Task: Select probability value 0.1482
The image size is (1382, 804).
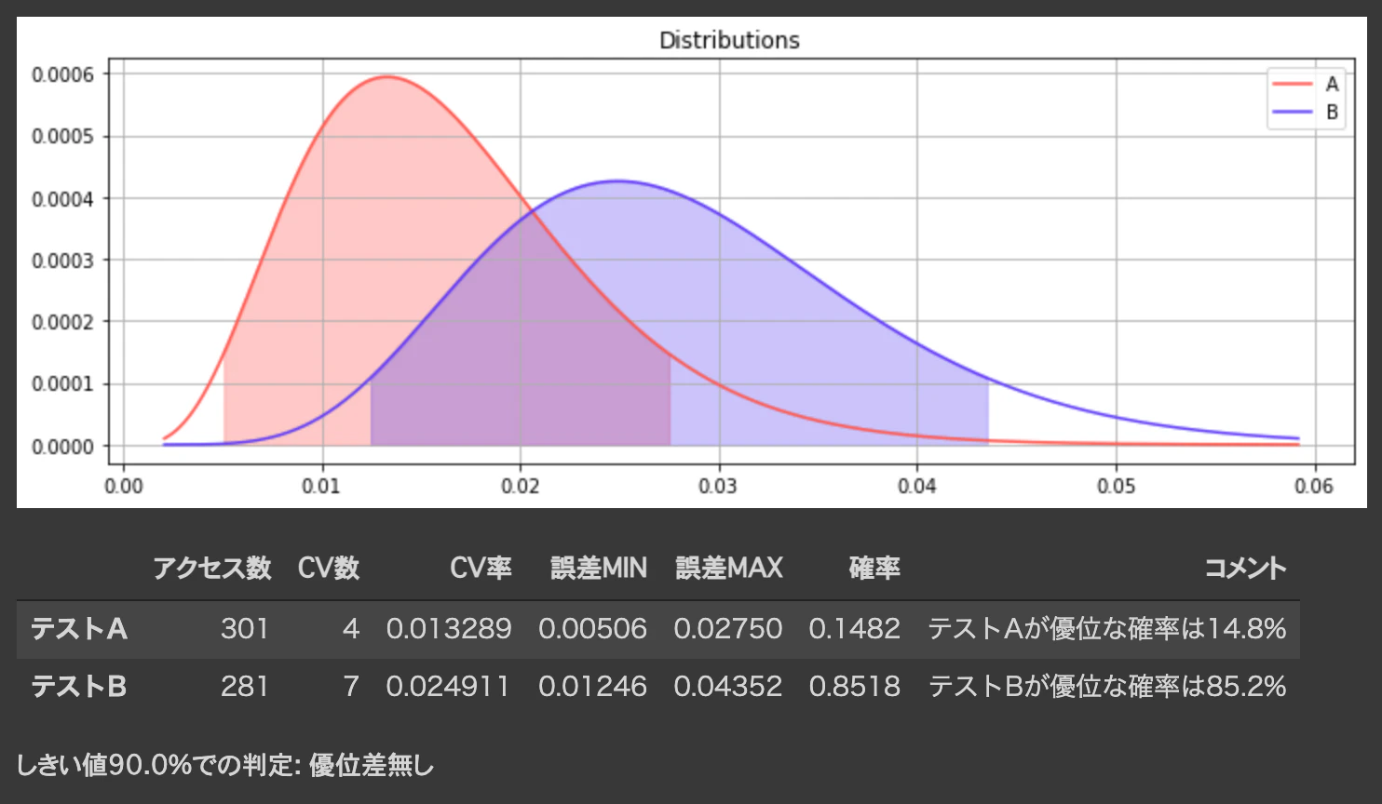Action: click(x=855, y=629)
